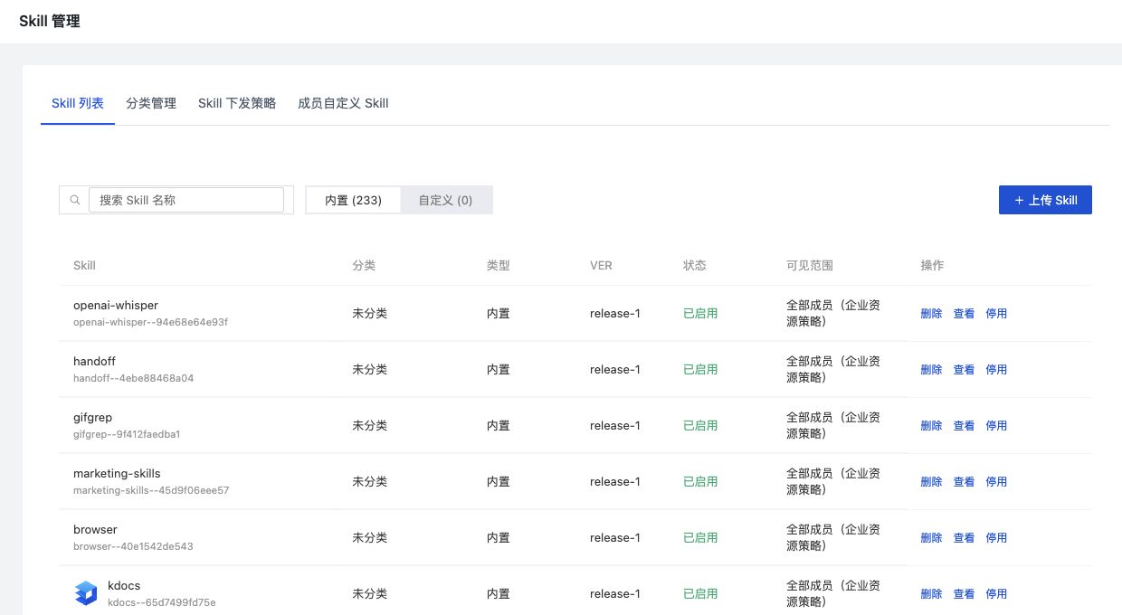The height and width of the screenshot is (615, 1122).
Task: View the handoff skill details
Action: tap(964, 370)
